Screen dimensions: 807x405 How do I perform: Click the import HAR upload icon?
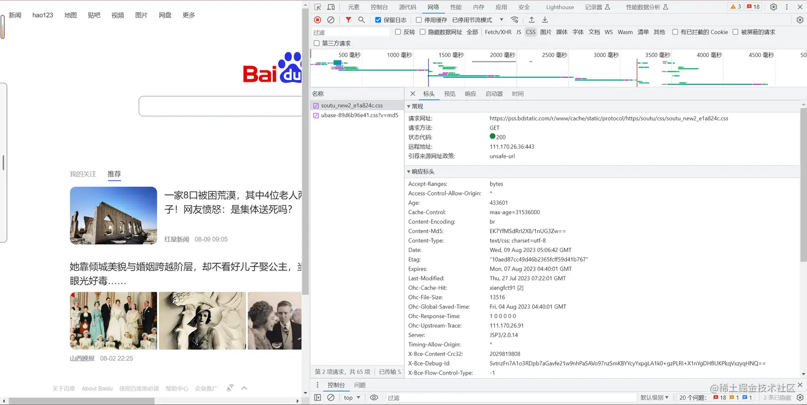coord(532,20)
